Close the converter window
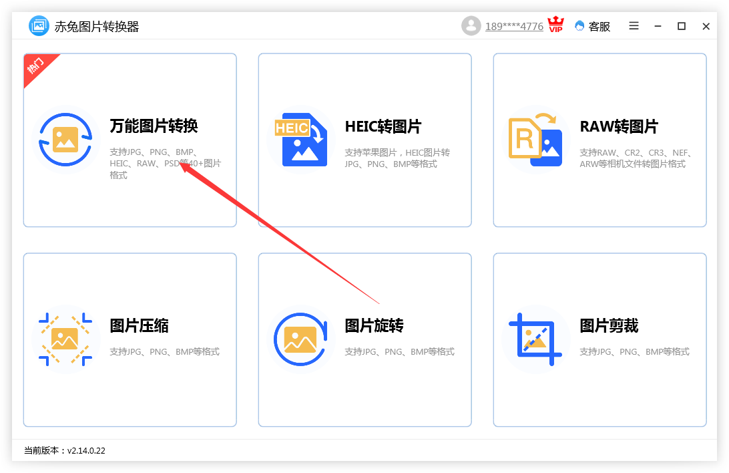729x473 pixels. [706, 26]
